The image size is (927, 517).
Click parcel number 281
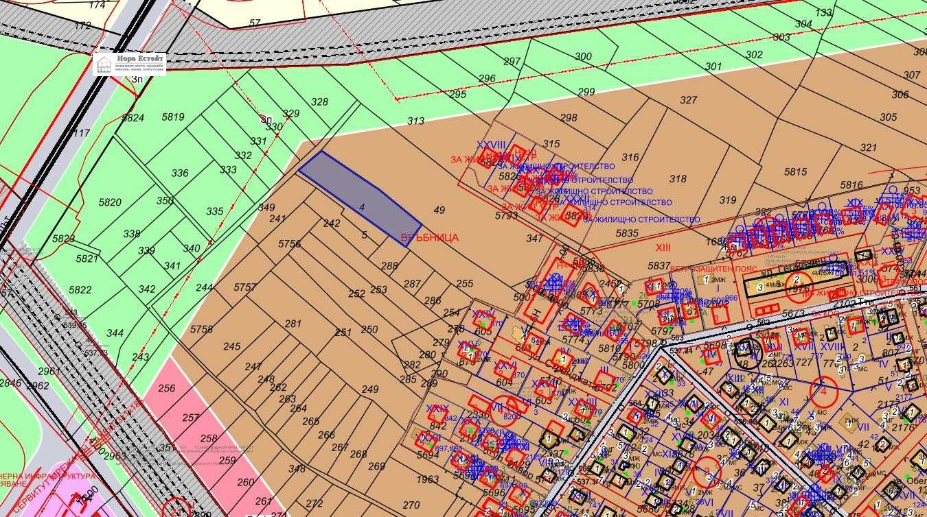coord(293,324)
